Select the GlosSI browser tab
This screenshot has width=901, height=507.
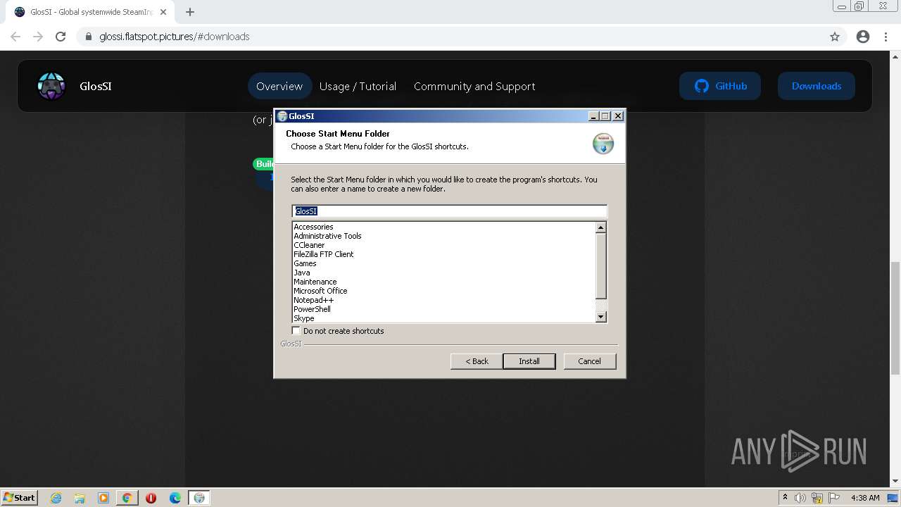coord(90,12)
